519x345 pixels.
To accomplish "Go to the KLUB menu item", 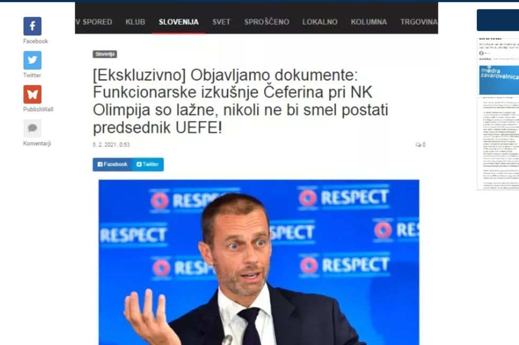I will tap(135, 22).
